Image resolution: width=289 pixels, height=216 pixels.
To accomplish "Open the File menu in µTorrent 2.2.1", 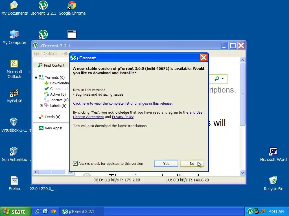I will [x=37, y=53].
